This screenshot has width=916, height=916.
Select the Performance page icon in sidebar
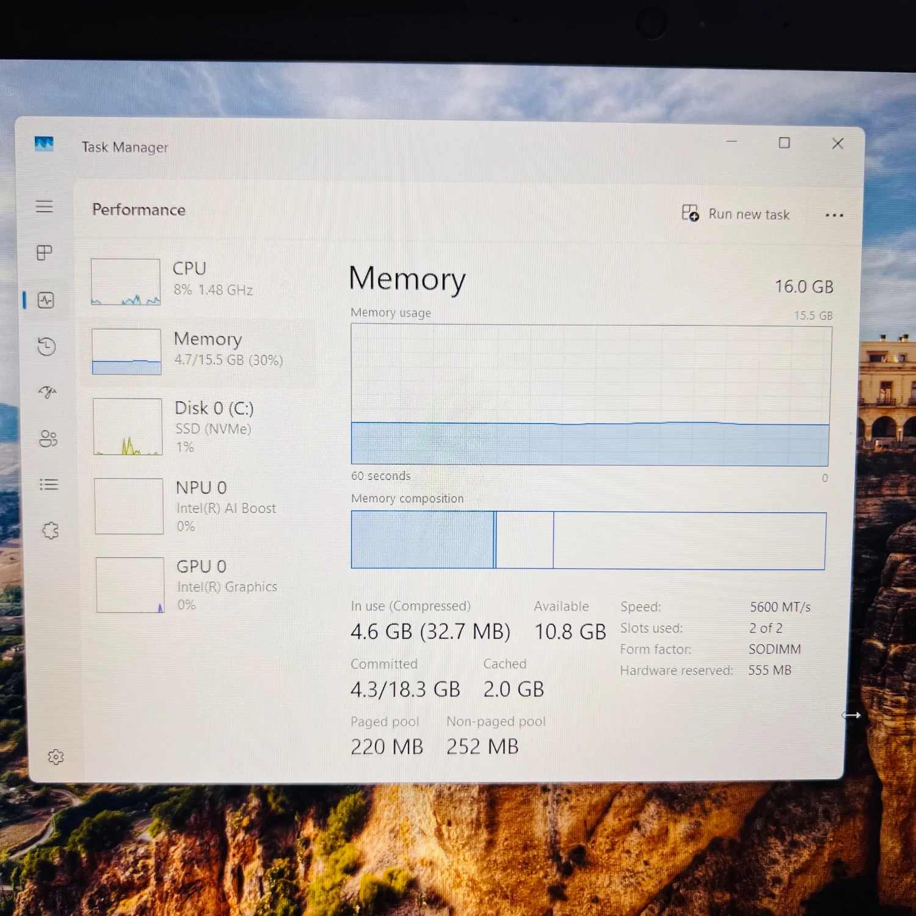[x=46, y=300]
